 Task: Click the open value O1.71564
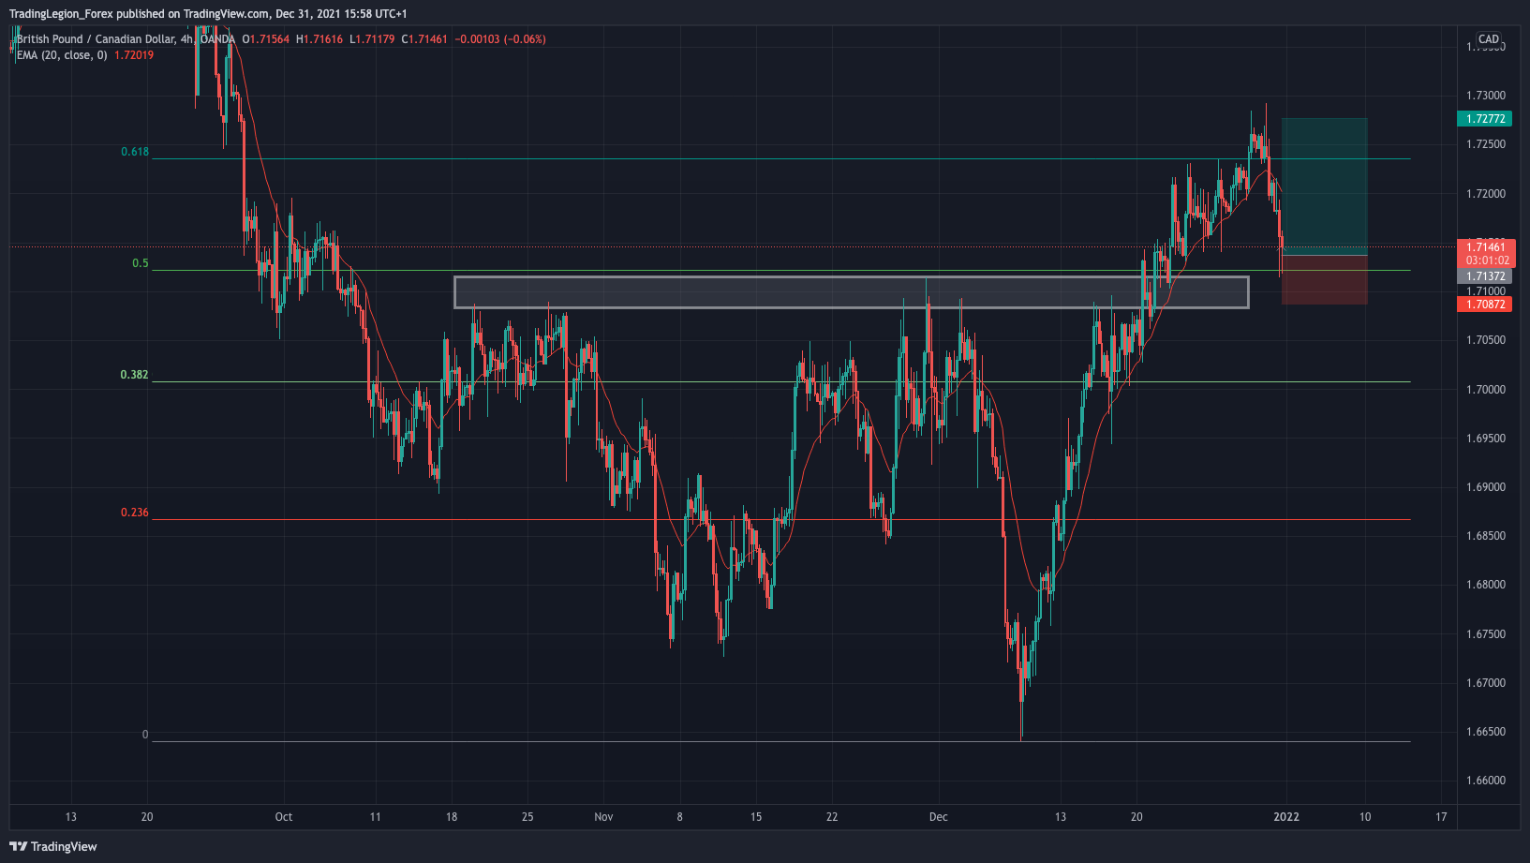(x=266, y=39)
